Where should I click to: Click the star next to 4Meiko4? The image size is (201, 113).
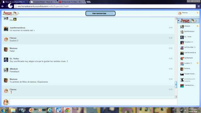click(198, 26)
